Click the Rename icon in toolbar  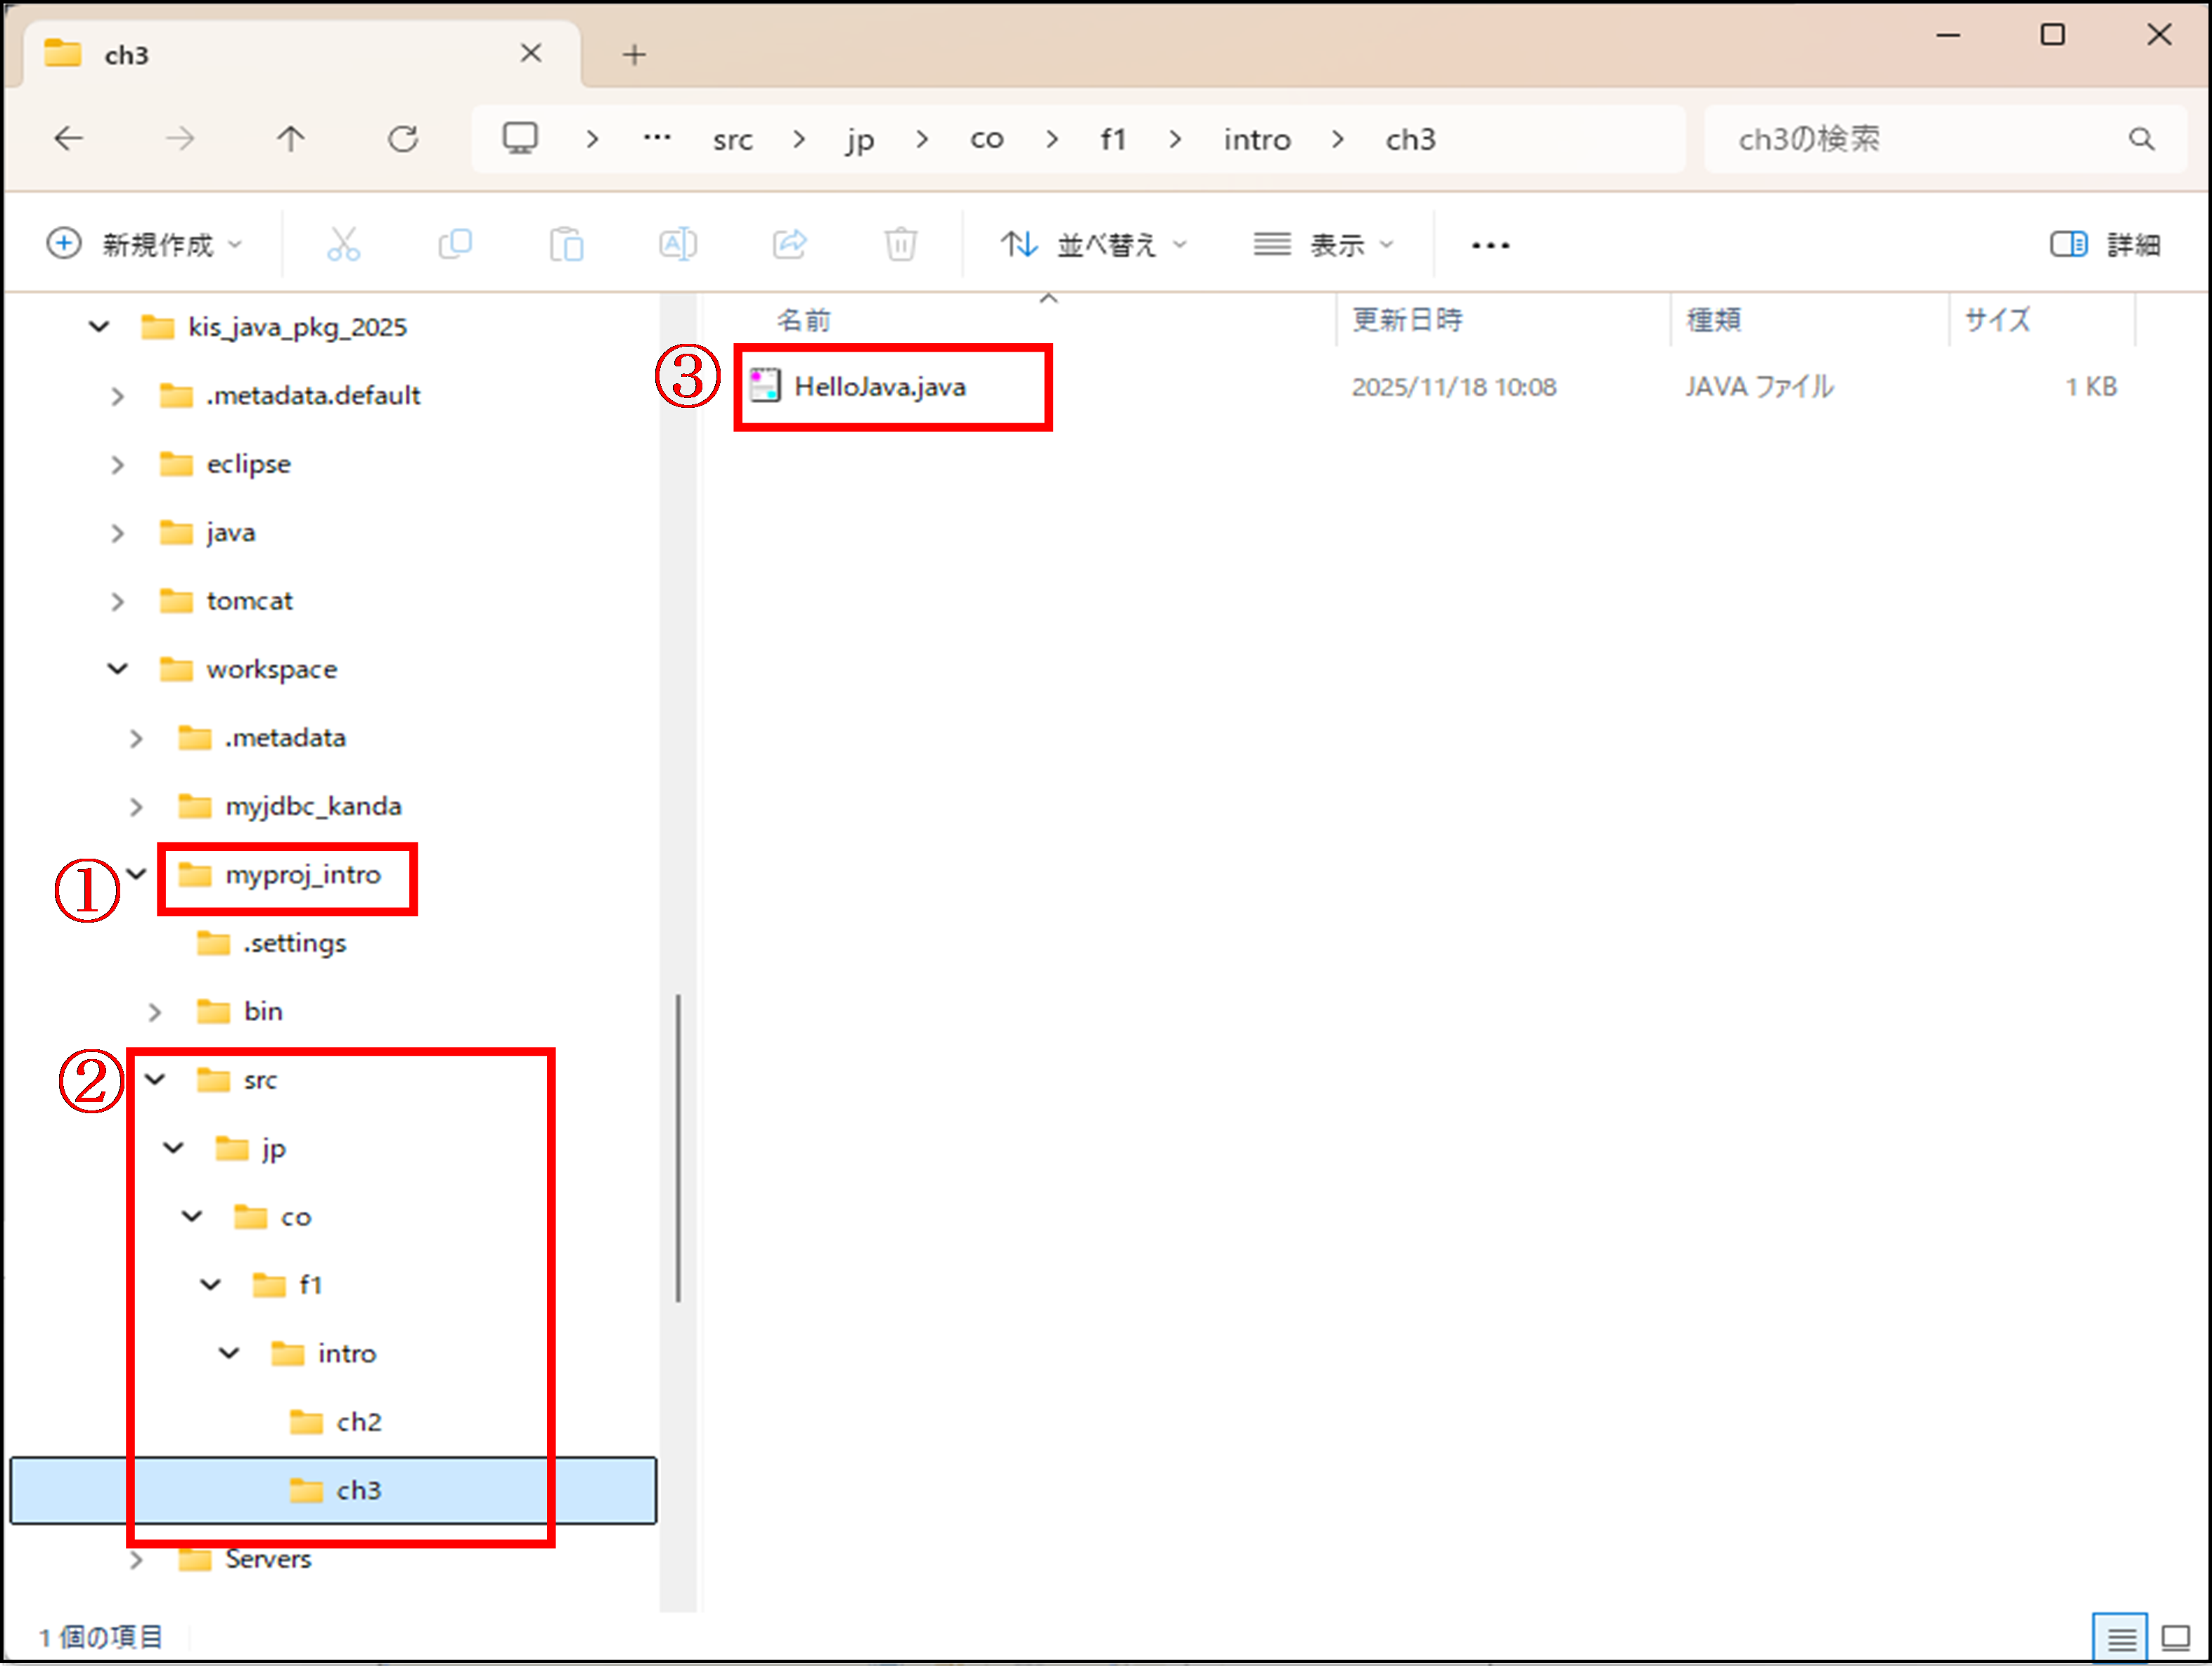pyautogui.click(x=677, y=244)
